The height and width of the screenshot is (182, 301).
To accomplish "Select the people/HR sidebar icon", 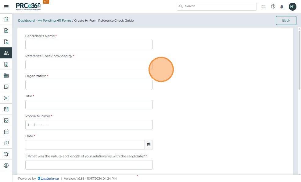I will coord(6,53).
